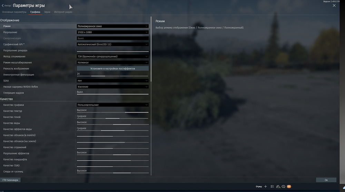
Task: Expand the Качество графики preset dropdown
Action: (112, 105)
